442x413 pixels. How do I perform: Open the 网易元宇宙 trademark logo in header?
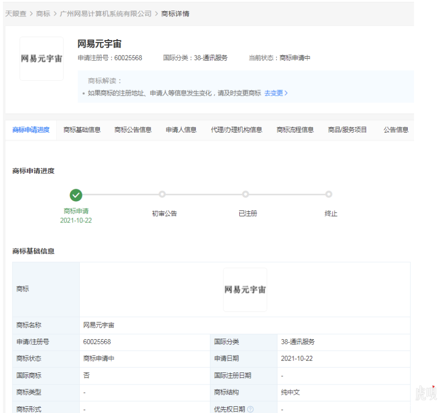41,58
